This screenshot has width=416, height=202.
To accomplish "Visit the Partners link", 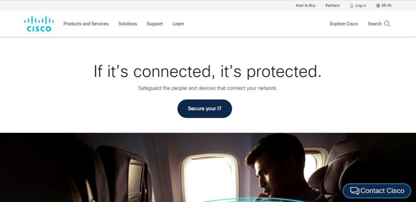I will click(332, 6).
